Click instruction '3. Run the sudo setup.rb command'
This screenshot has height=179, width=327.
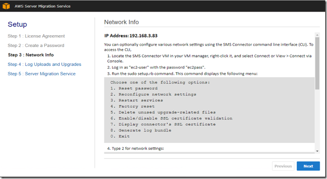coord(182,74)
